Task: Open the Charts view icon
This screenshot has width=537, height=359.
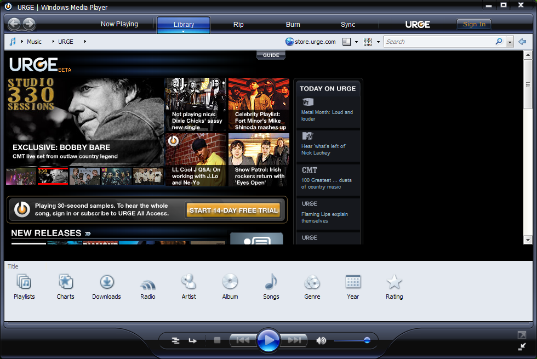Action: (x=65, y=282)
